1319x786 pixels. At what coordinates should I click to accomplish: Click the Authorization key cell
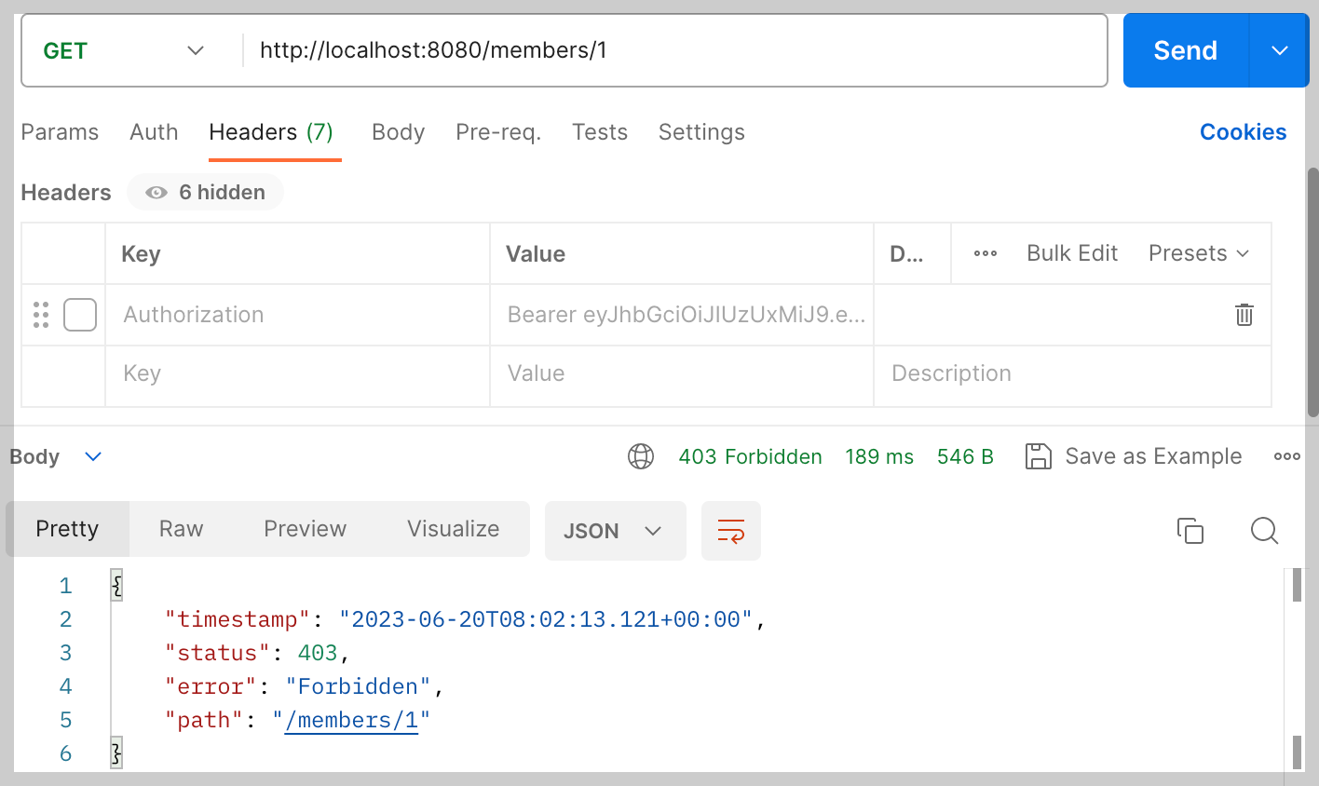298,315
